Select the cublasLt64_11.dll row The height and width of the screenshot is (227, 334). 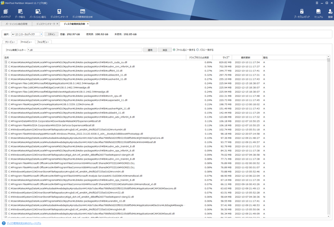point(165,75)
